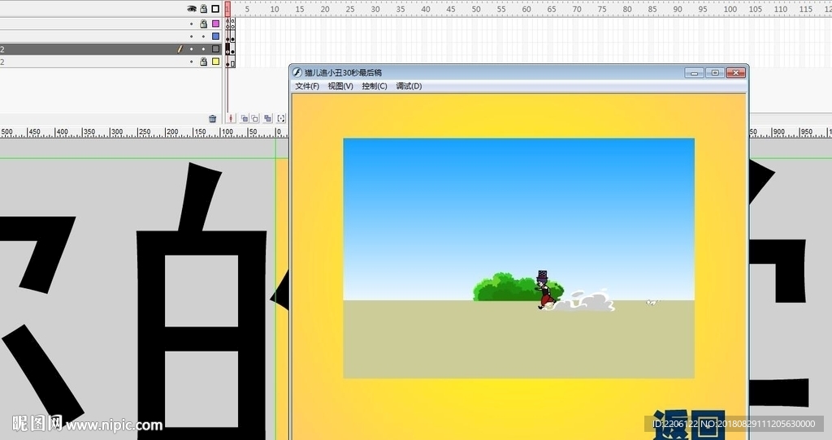Toggle show or hide all layers eye icon
Screen dimensions: 832x440
(192, 8)
